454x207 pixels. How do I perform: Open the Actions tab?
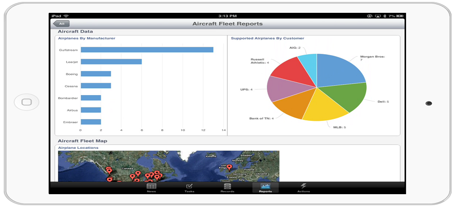tap(303, 188)
